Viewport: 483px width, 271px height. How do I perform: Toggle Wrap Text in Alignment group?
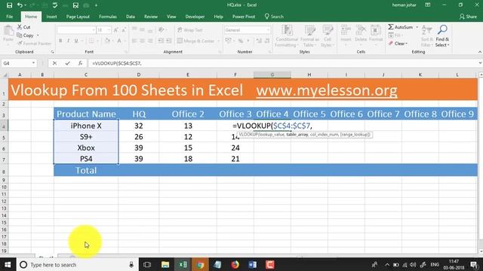tap(189, 30)
